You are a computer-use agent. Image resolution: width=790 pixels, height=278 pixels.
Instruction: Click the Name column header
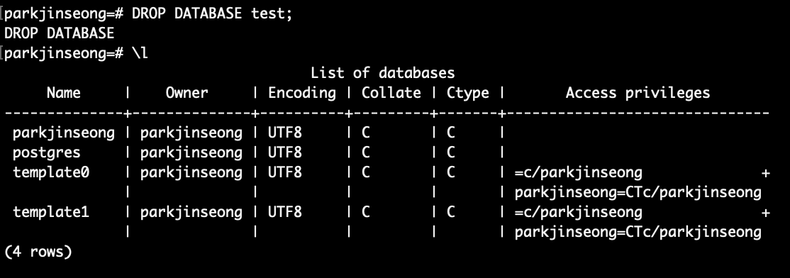(64, 93)
